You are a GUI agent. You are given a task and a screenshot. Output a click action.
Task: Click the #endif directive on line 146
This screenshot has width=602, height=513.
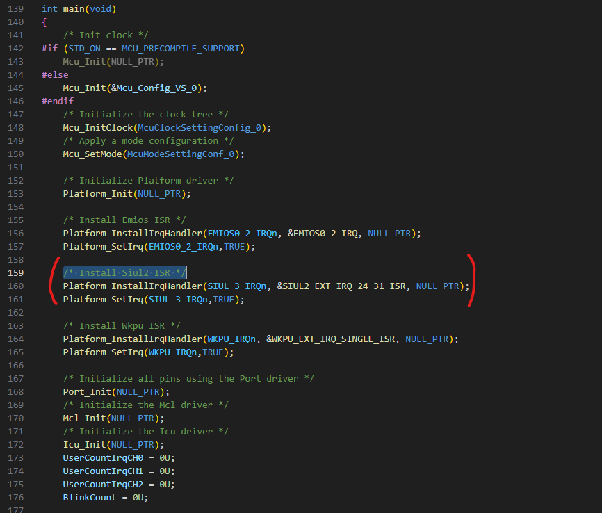[x=57, y=101]
